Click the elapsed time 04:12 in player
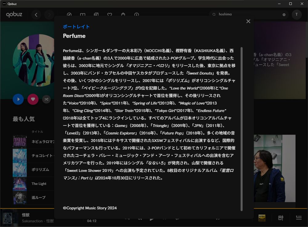This screenshot has height=227, width=308. [92, 221]
